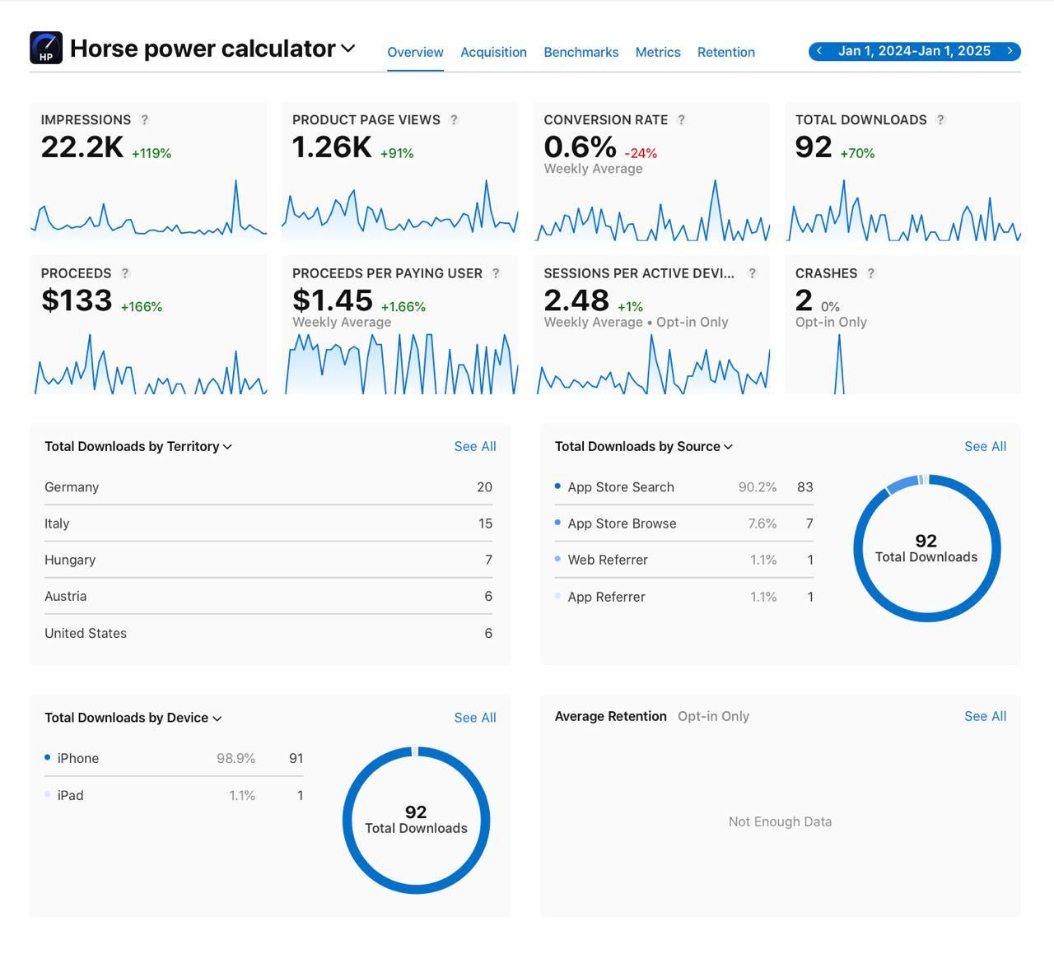Expand the Total Downloads by Source dropdown
The width and height of the screenshot is (1054, 963).
click(728, 447)
